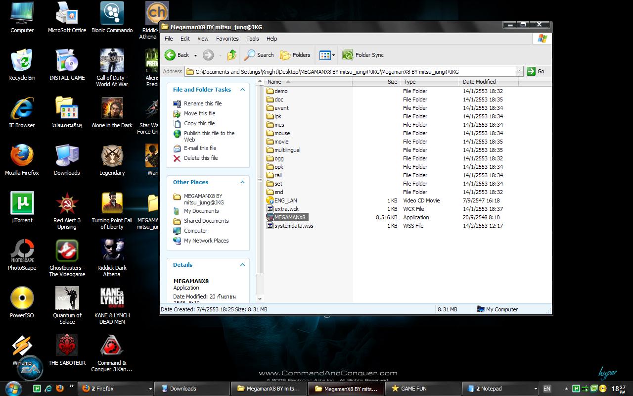The image size is (633, 396).
Task: Open Mozilla Firefox desktop shortcut
Action: click(x=22, y=160)
